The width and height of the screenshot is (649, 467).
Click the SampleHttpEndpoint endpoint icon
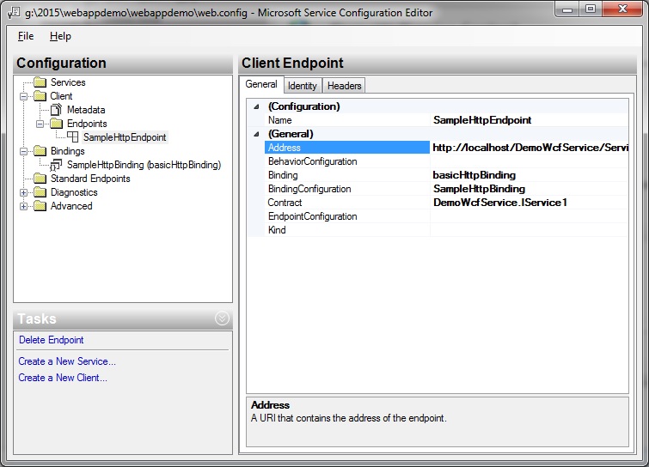[72, 136]
